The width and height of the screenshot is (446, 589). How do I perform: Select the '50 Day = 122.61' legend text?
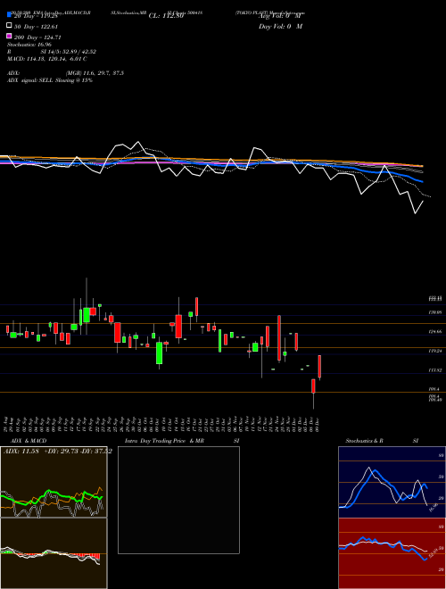(x=37, y=27)
